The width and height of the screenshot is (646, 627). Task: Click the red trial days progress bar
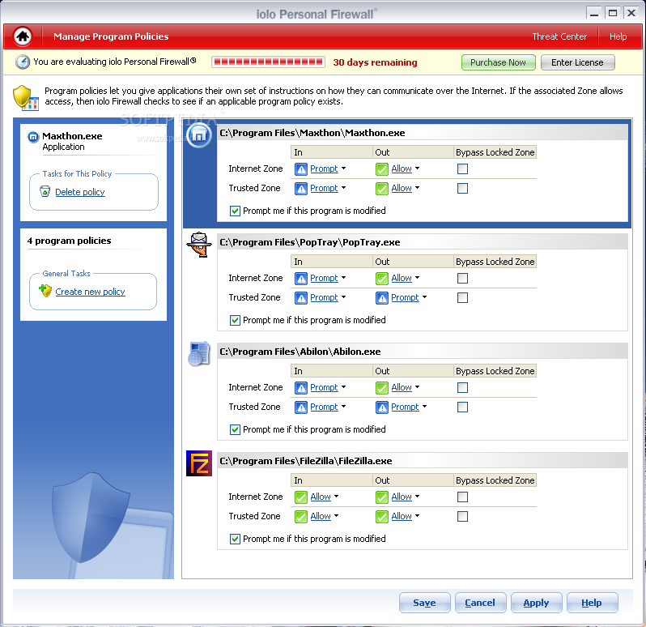pos(268,62)
